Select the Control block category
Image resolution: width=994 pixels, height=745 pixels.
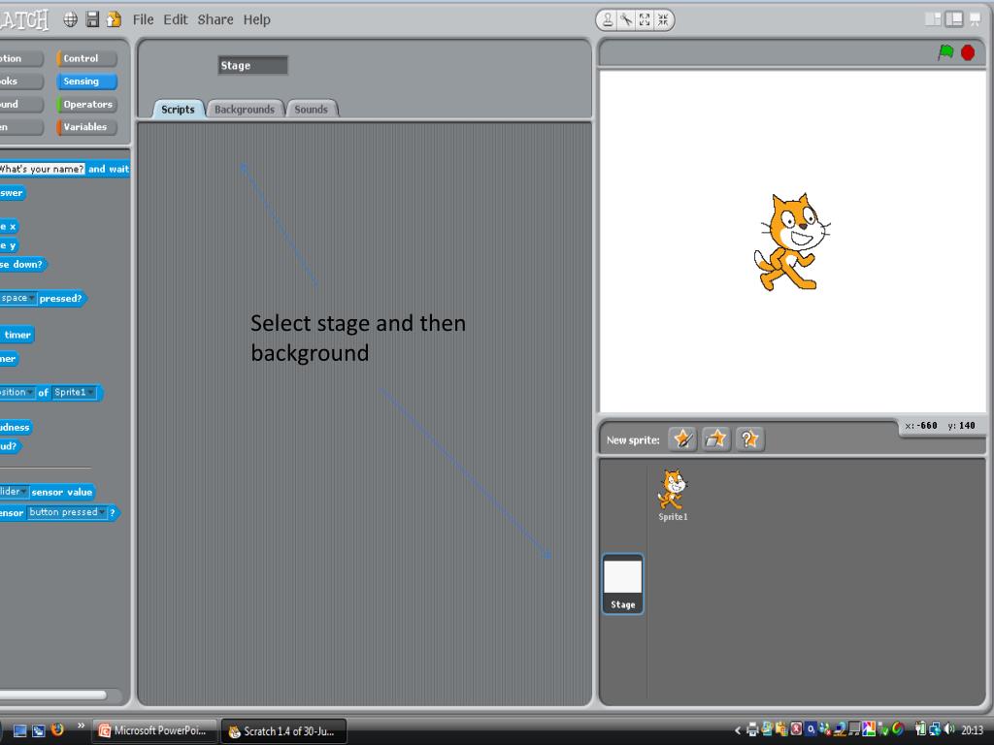pyautogui.click(x=86, y=59)
